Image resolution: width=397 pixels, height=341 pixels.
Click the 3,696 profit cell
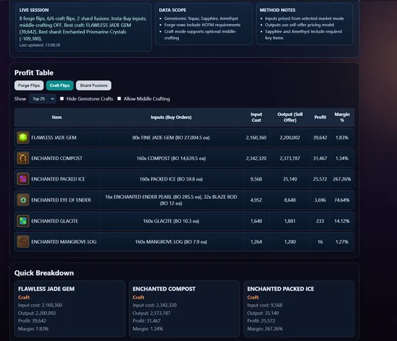320,200
